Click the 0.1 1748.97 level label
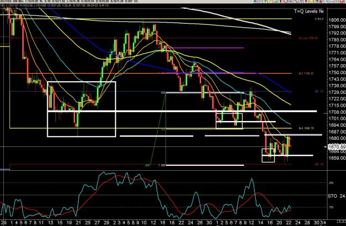 [x=306, y=73]
